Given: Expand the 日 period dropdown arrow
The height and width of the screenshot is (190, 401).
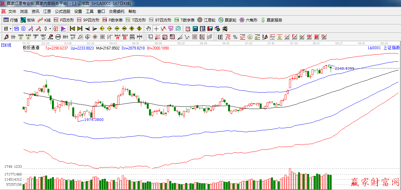Looking at the screenshot, I should (10, 29).
